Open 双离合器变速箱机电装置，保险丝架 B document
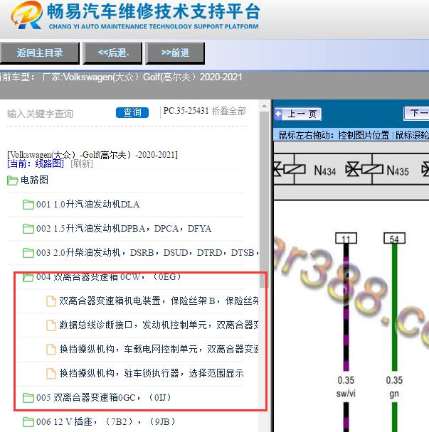Screen dimensions: 429x432 tap(159, 301)
